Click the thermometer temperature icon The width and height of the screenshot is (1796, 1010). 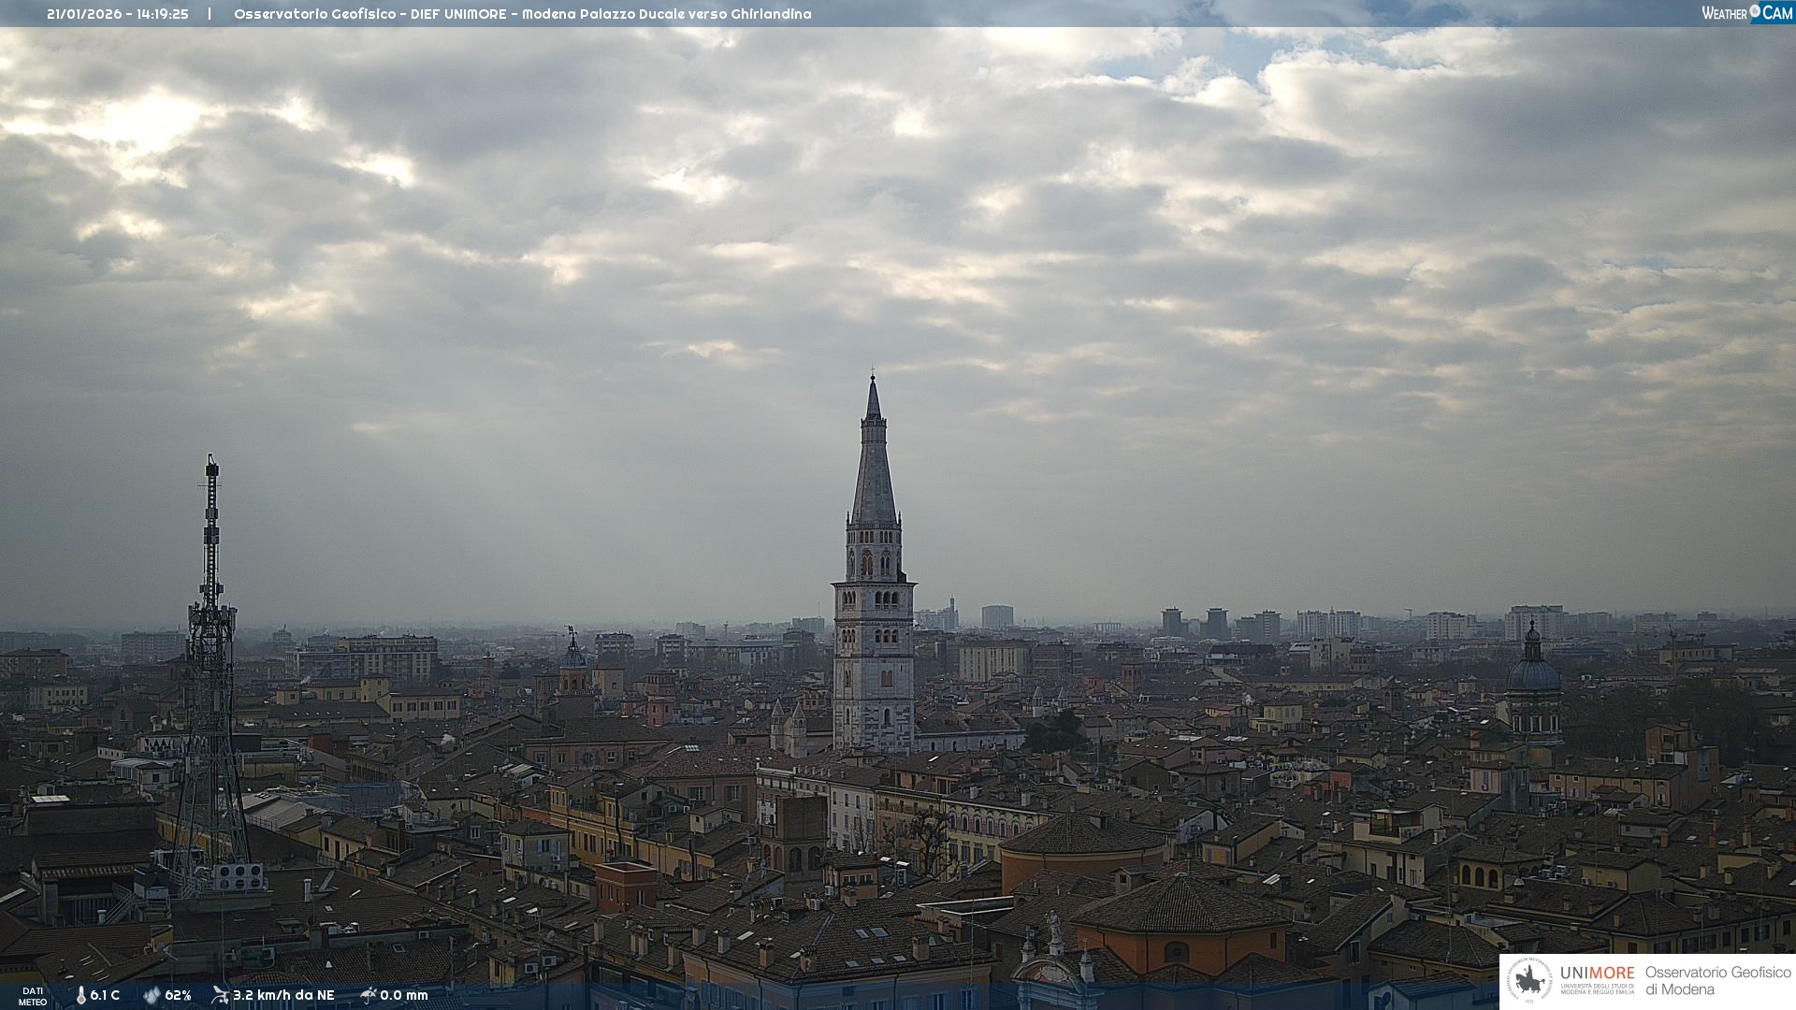(x=80, y=995)
